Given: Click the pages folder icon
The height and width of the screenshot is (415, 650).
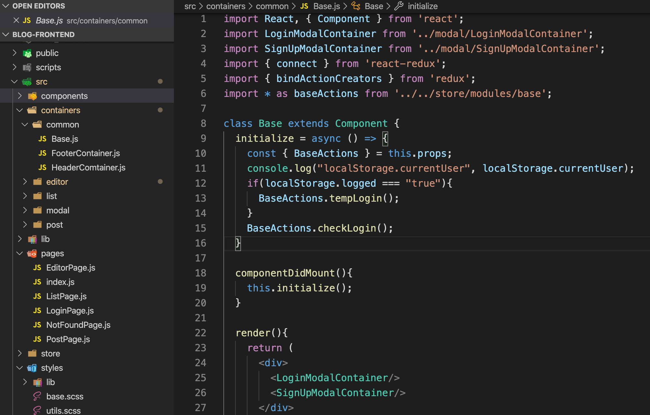Looking at the screenshot, I should (32, 254).
